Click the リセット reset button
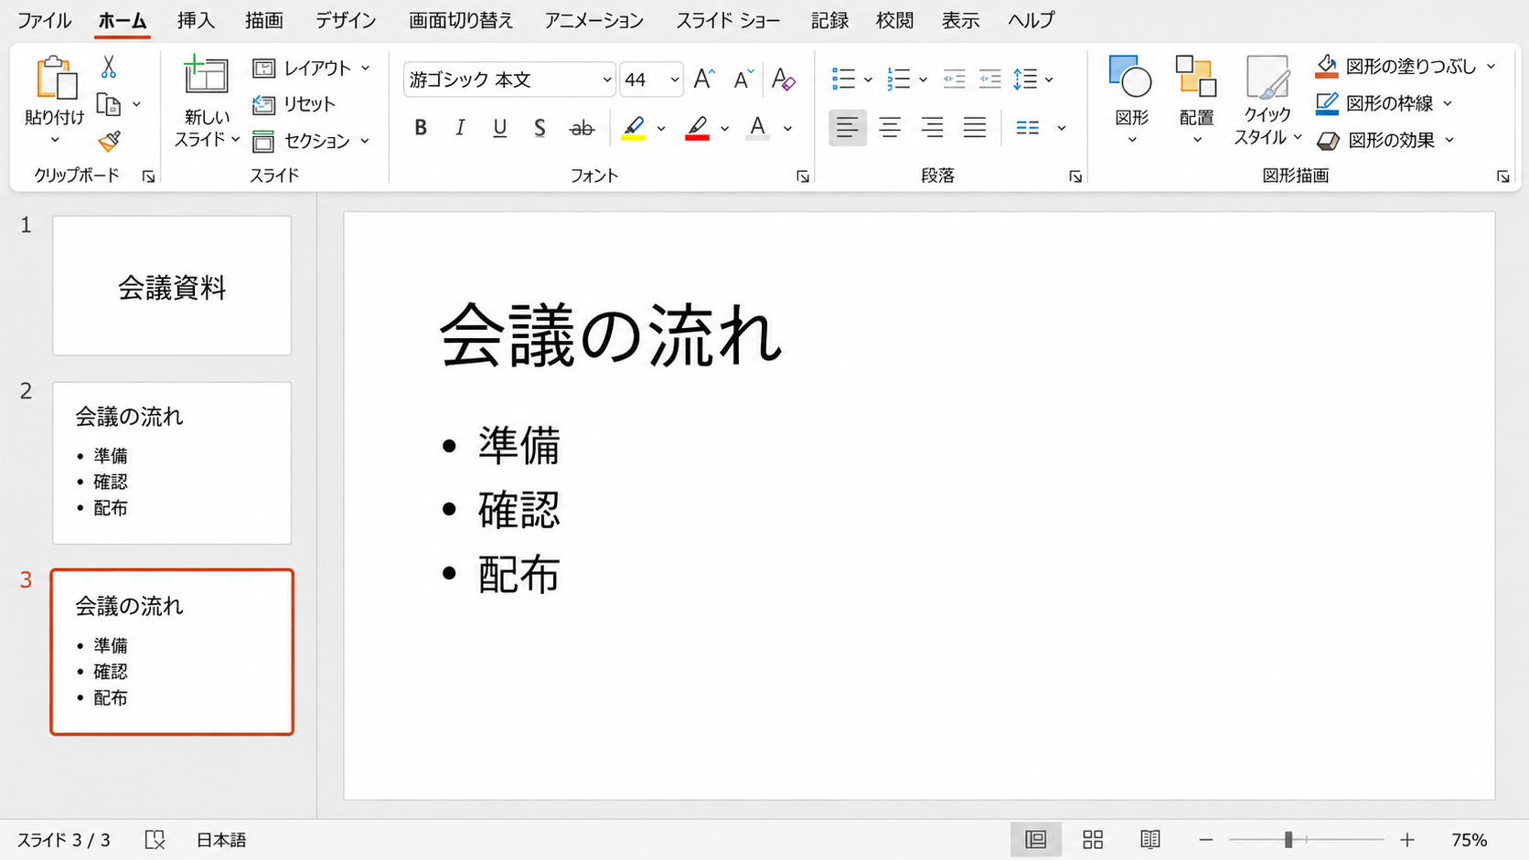This screenshot has height=860, width=1529. (x=294, y=104)
